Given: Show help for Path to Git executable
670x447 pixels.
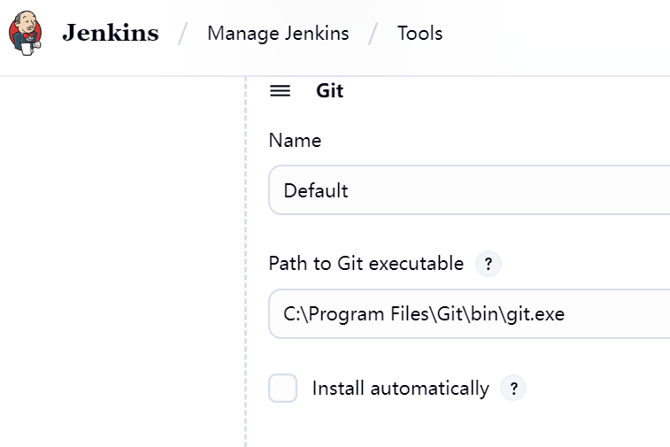Looking at the screenshot, I should point(489,264).
